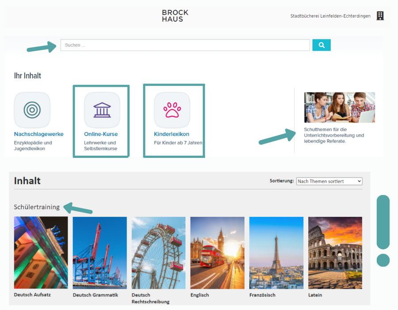Click the magnifying glass search button
Viewport: 398px width, 310px height.
point(321,45)
